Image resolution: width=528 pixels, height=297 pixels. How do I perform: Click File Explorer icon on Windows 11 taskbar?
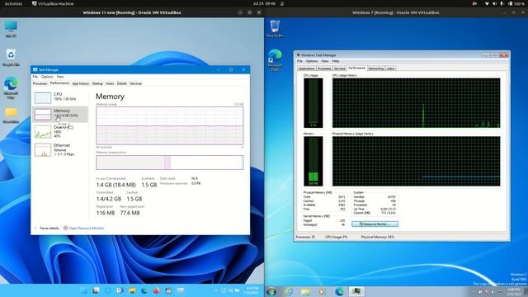click(x=132, y=290)
